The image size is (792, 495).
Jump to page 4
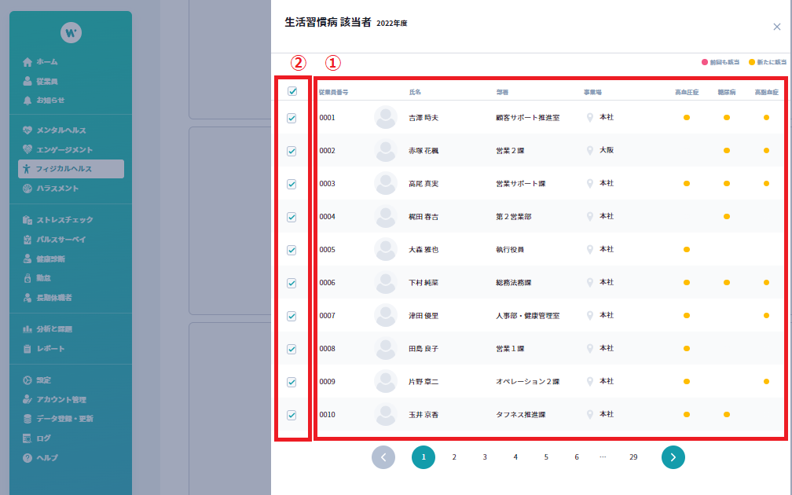click(x=515, y=457)
